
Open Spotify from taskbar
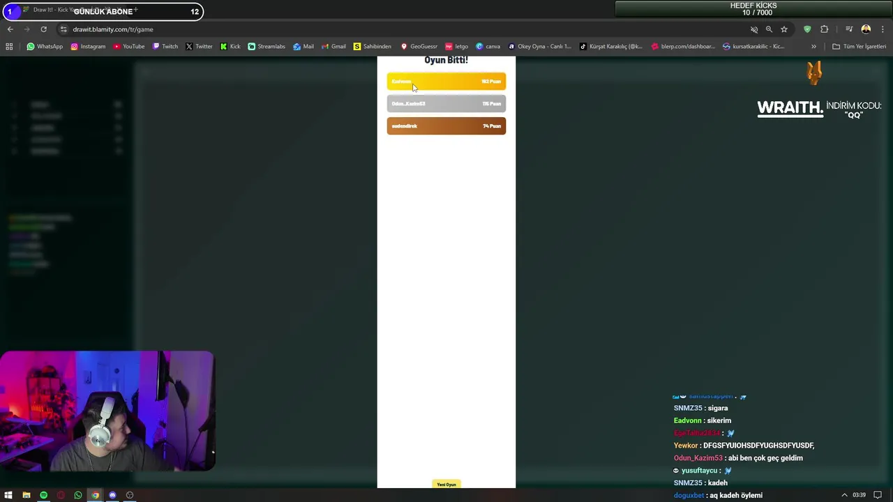point(43,495)
